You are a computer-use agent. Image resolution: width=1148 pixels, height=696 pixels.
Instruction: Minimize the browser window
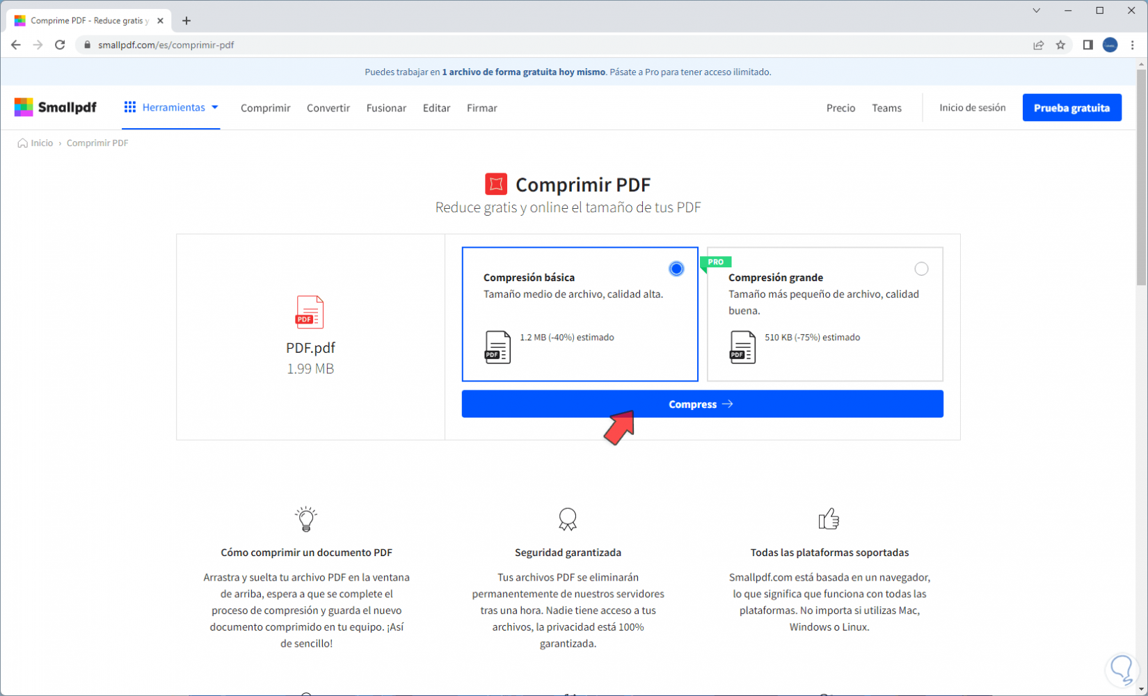coord(1068,10)
